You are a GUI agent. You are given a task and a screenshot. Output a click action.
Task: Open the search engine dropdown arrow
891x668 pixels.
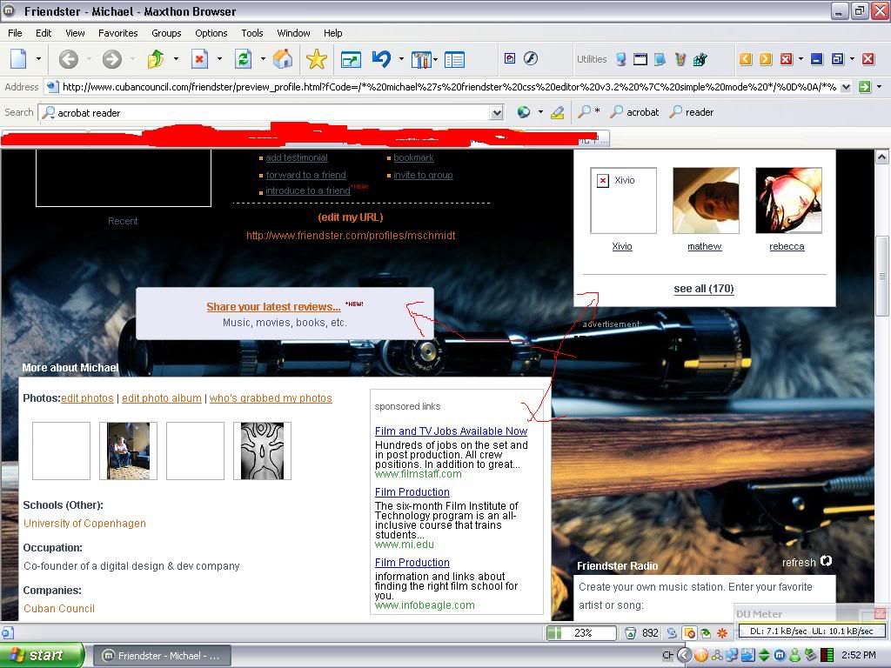click(540, 112)
